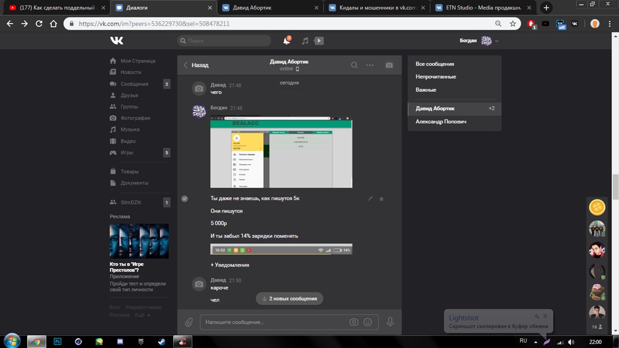Open the notifications bell icon
Screen dimensions: 619x348
click(286, 41)
